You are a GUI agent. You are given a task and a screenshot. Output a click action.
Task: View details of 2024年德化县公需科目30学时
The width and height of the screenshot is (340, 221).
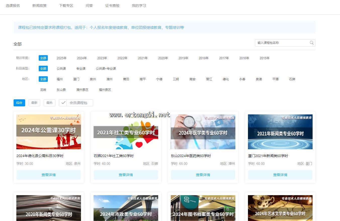[49, 175]
